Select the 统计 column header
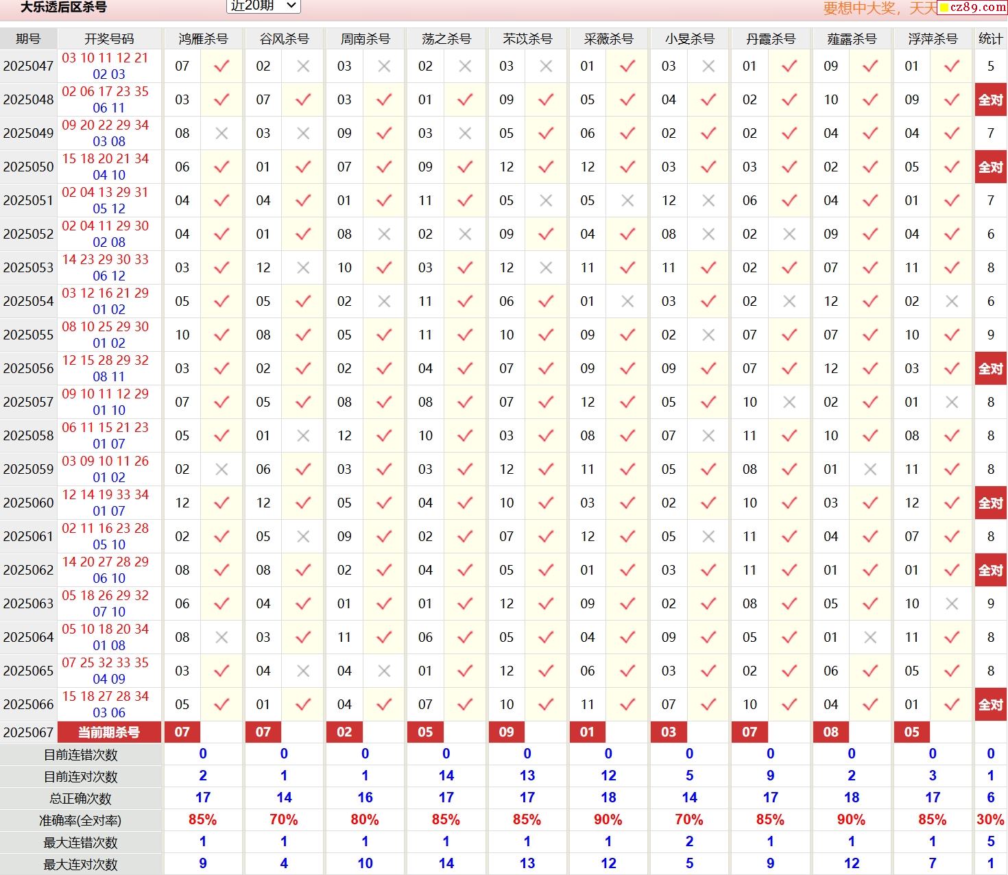Viewport: 1008px width, 875px height. (x=990, y=39)
